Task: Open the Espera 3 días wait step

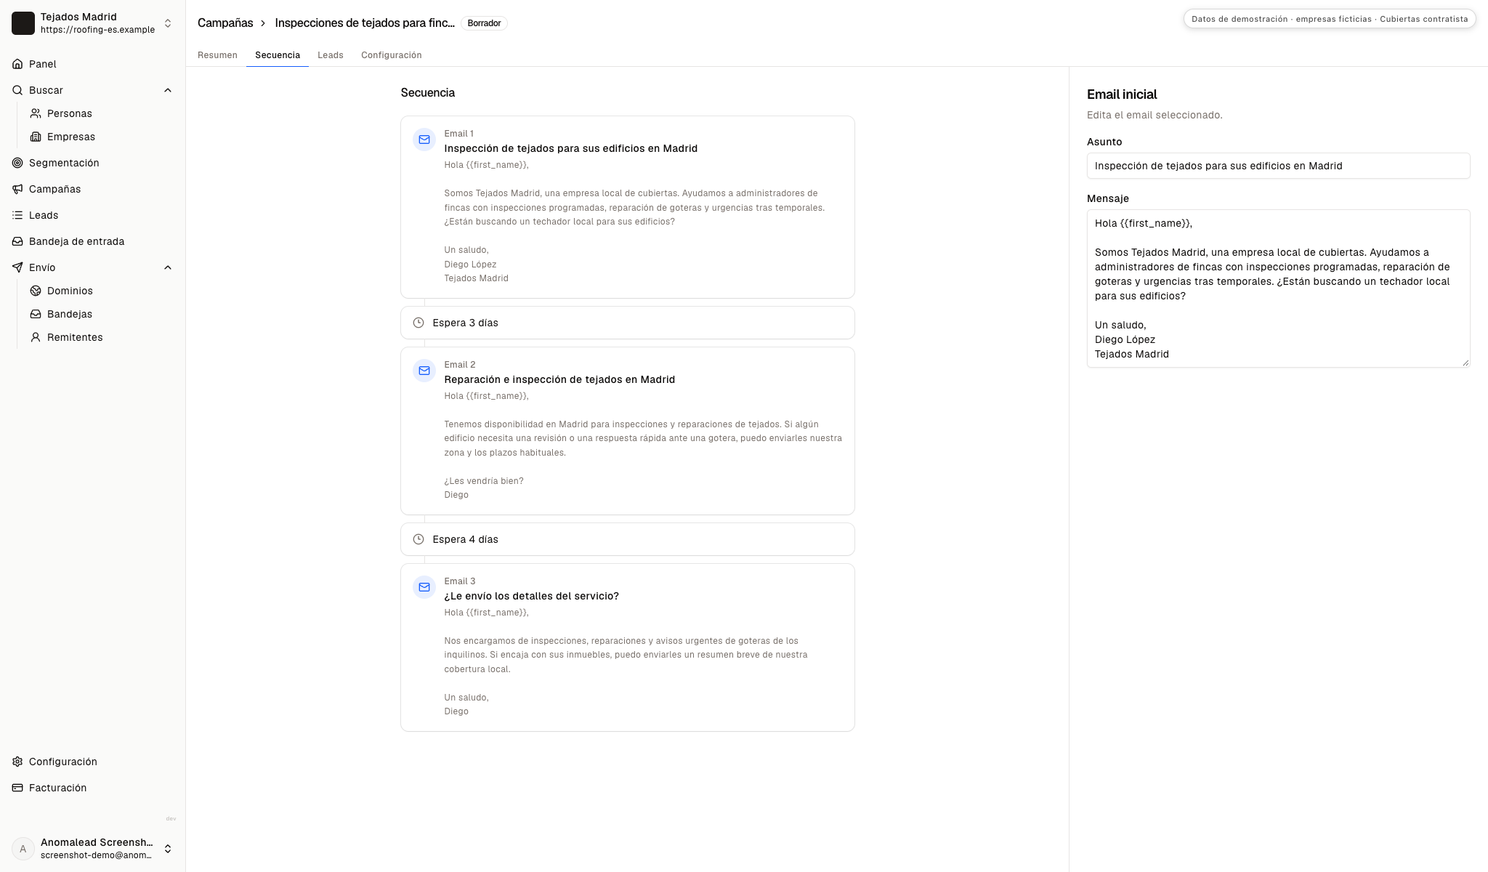Action: [x=628, y=323]
